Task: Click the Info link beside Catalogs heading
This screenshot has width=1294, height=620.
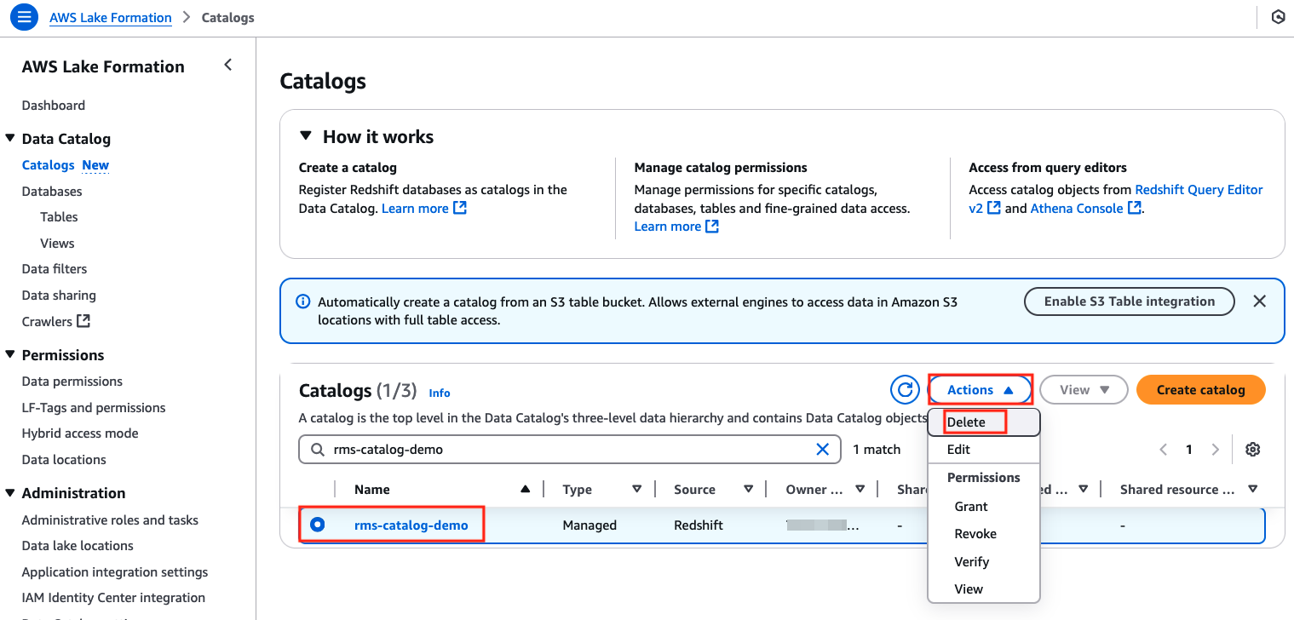Action: point(440,393)
